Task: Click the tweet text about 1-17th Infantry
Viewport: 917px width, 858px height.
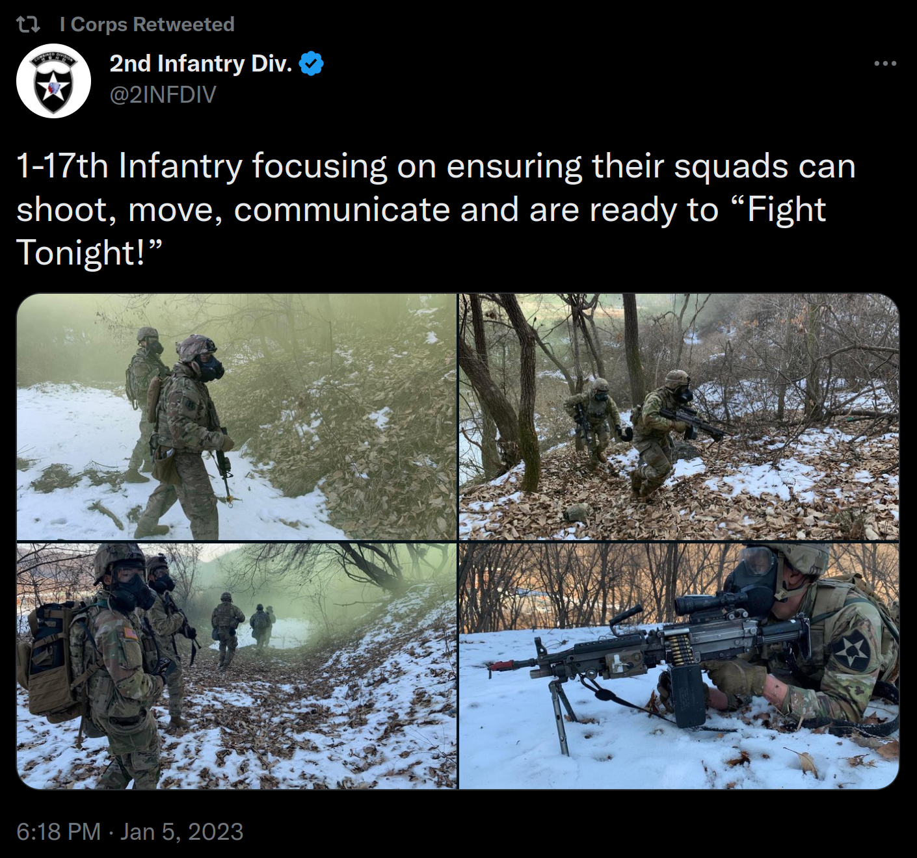Action: (x=436, y=209)
